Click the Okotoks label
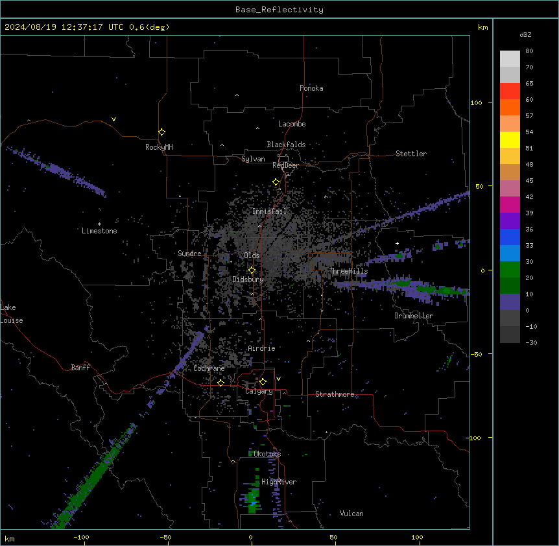This screenshot has height=546, width=559. click(x=267, y=454)
